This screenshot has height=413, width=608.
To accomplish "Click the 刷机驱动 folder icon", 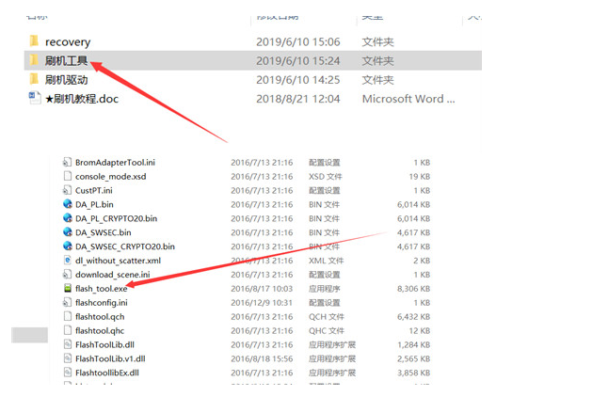I will (34, 79).
